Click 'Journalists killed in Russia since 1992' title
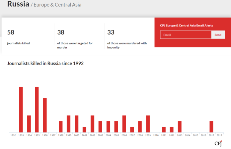Screen dimensions: 231x149 pos(45,64)
